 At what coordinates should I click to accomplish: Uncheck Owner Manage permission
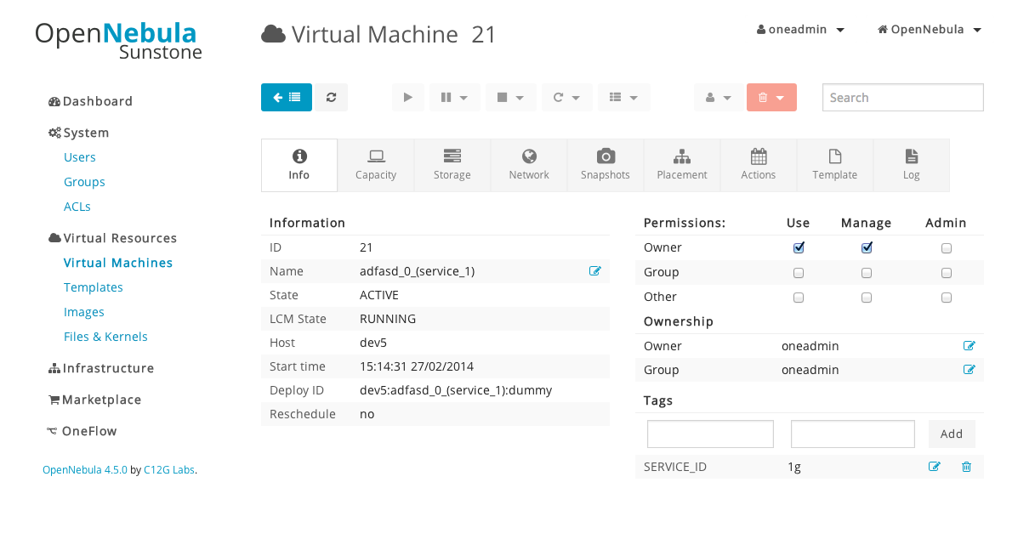[x=867, y=248]
